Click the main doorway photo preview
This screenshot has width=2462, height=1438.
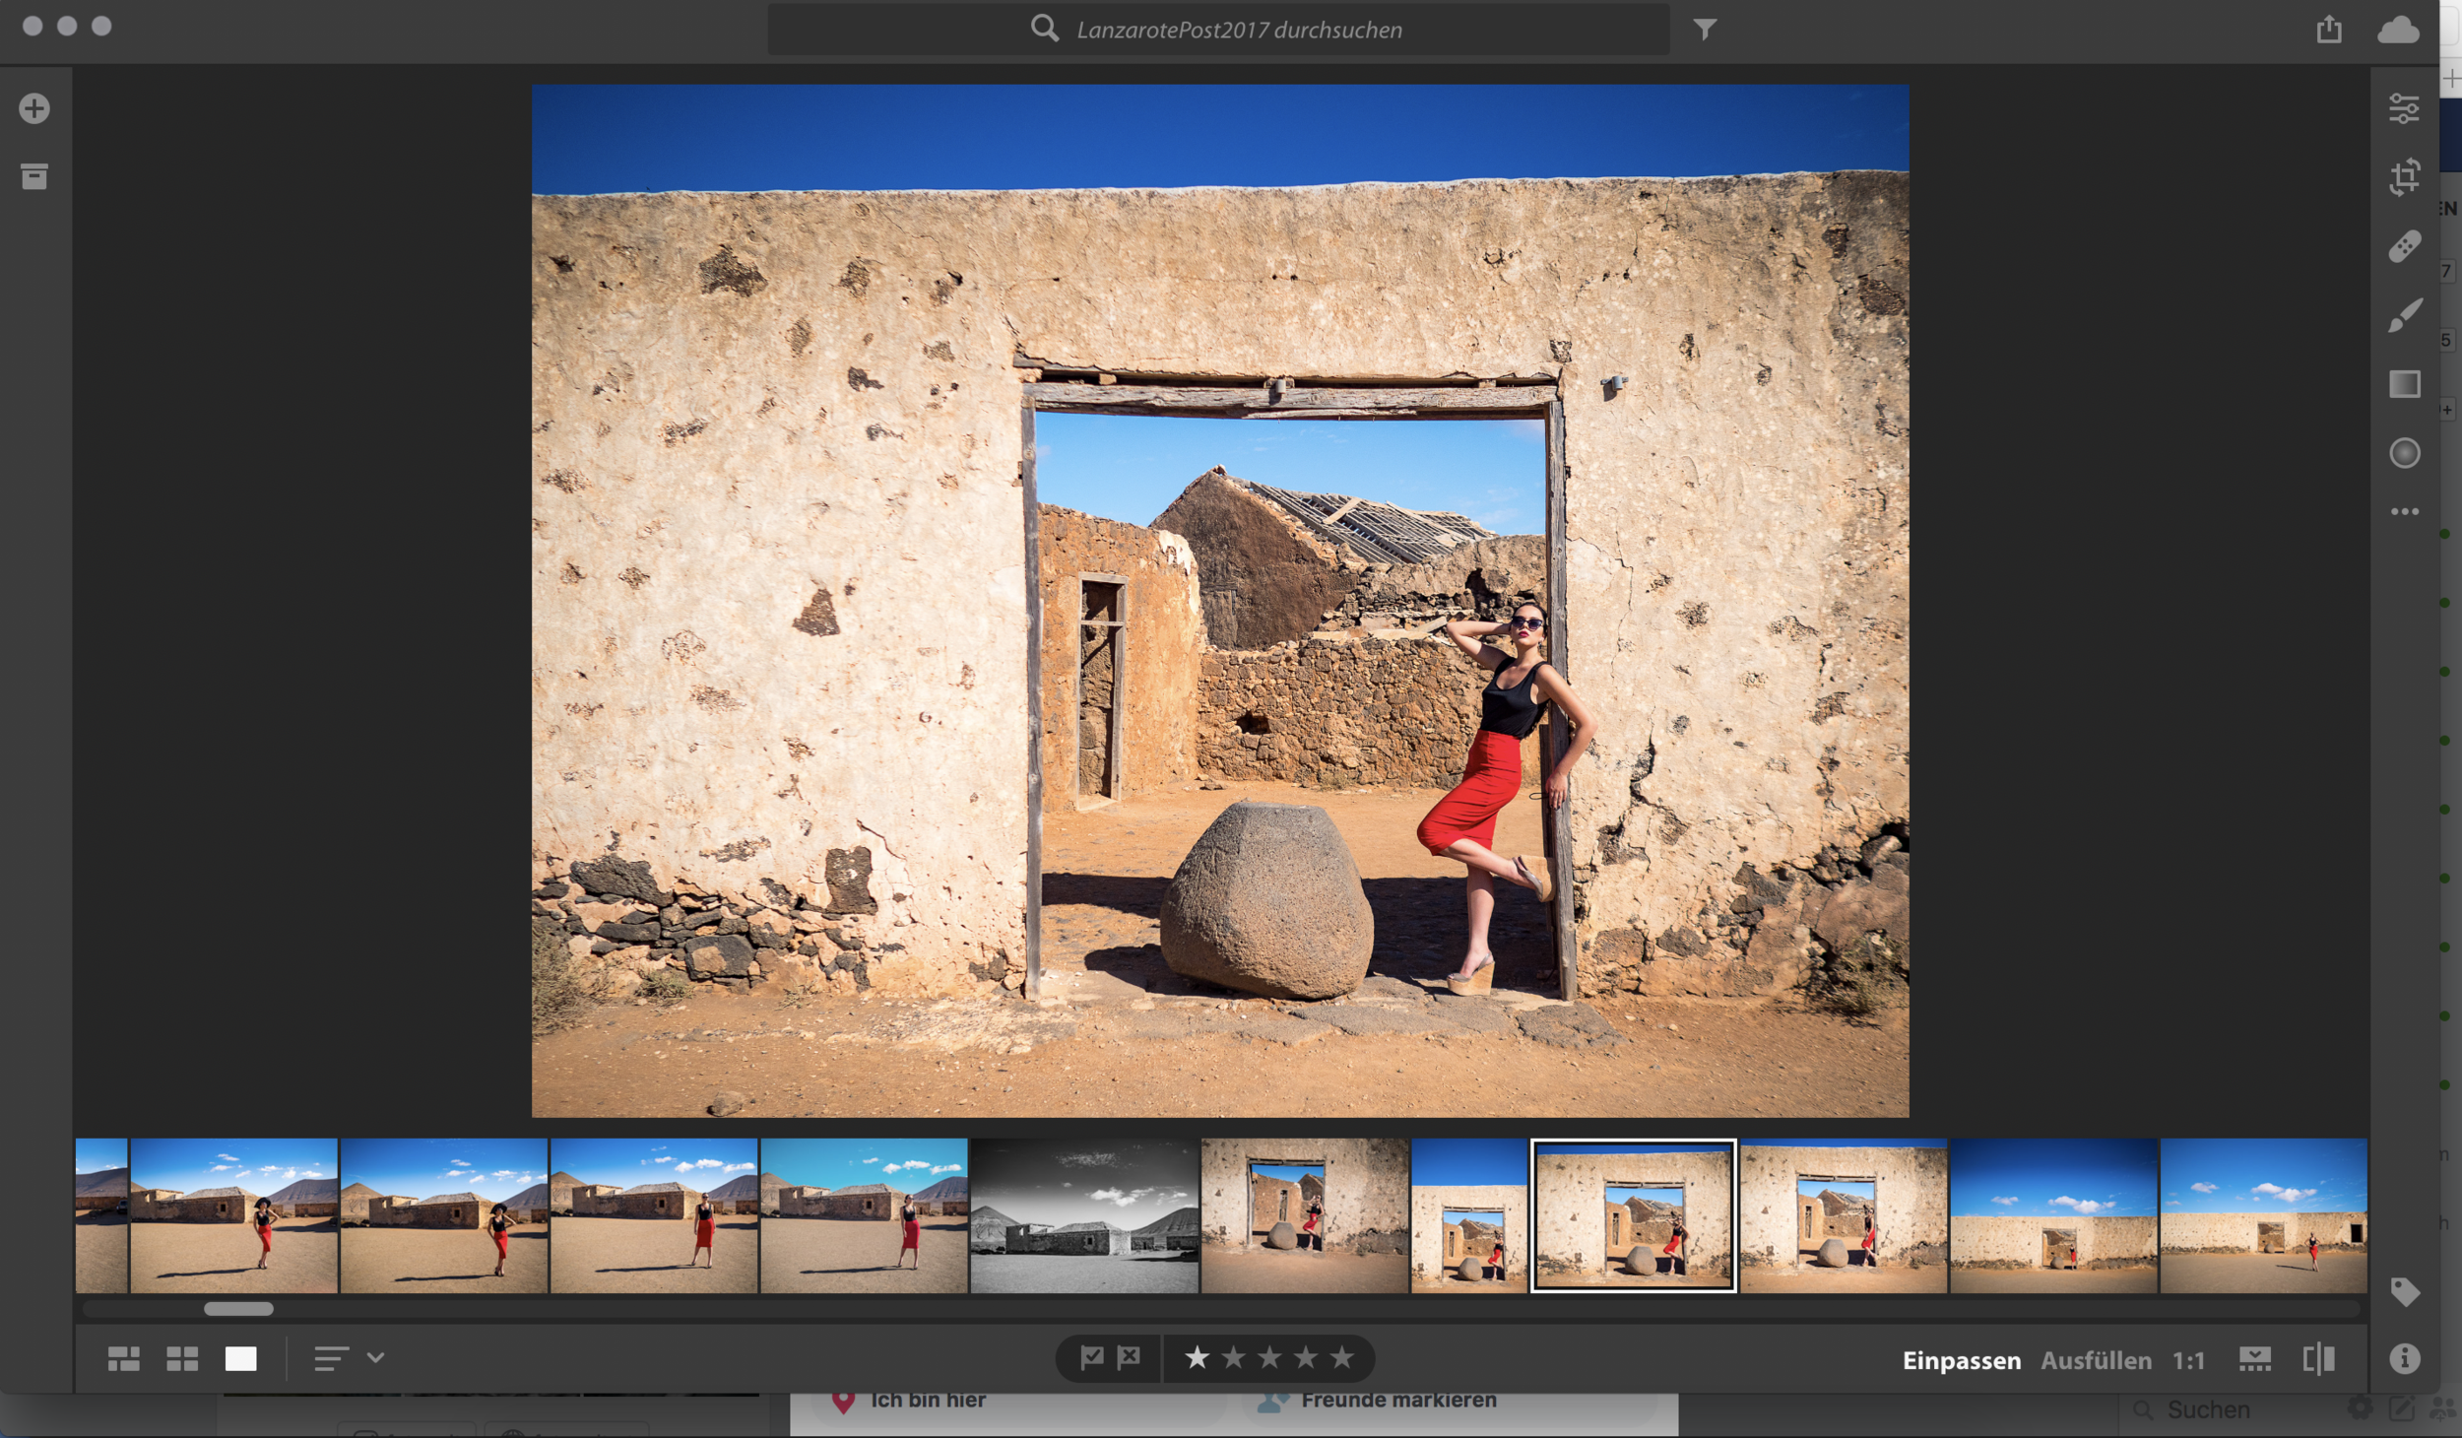click(1220, 601)
